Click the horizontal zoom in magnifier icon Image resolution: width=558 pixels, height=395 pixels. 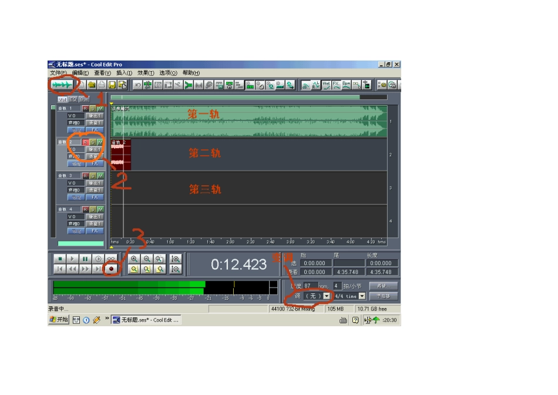pos(134,259)
